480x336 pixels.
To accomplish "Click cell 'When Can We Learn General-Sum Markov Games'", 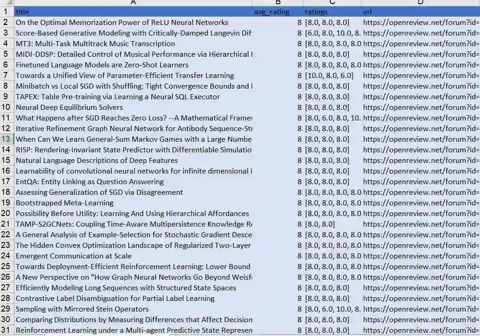I will (x=133, y=139).
